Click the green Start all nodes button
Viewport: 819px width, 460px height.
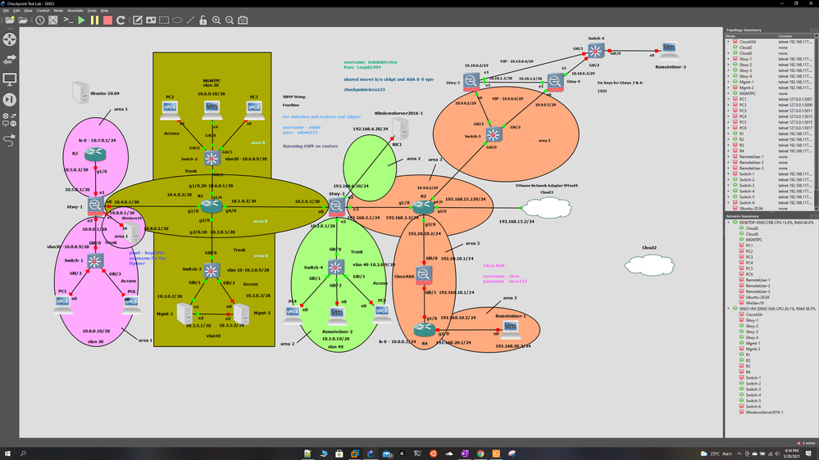pos(81,20)
